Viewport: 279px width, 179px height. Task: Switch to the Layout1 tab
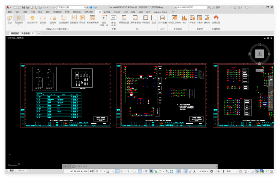click(21, 170)
